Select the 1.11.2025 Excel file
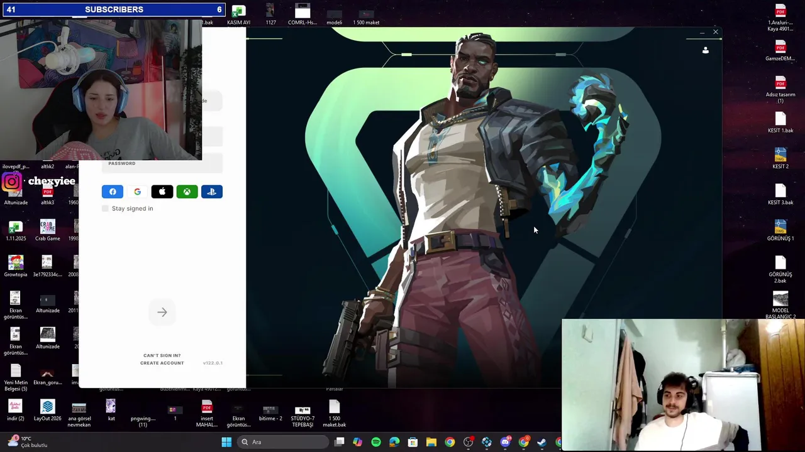Viewport: 805px width, 452px height. click(x=16, y=230)
